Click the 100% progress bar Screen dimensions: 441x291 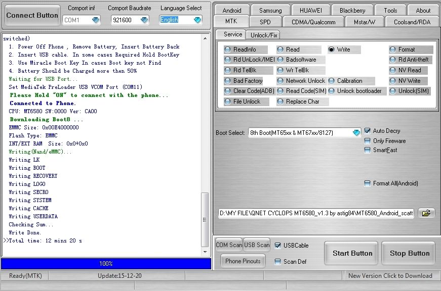tap(106, 264)
